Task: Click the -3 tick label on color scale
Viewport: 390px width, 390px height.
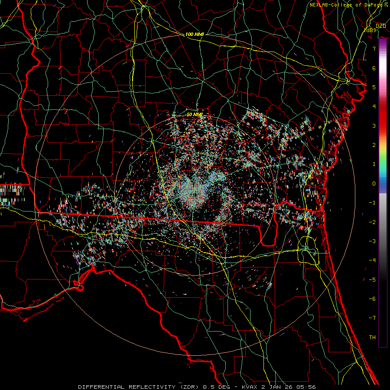Action: 372,241
